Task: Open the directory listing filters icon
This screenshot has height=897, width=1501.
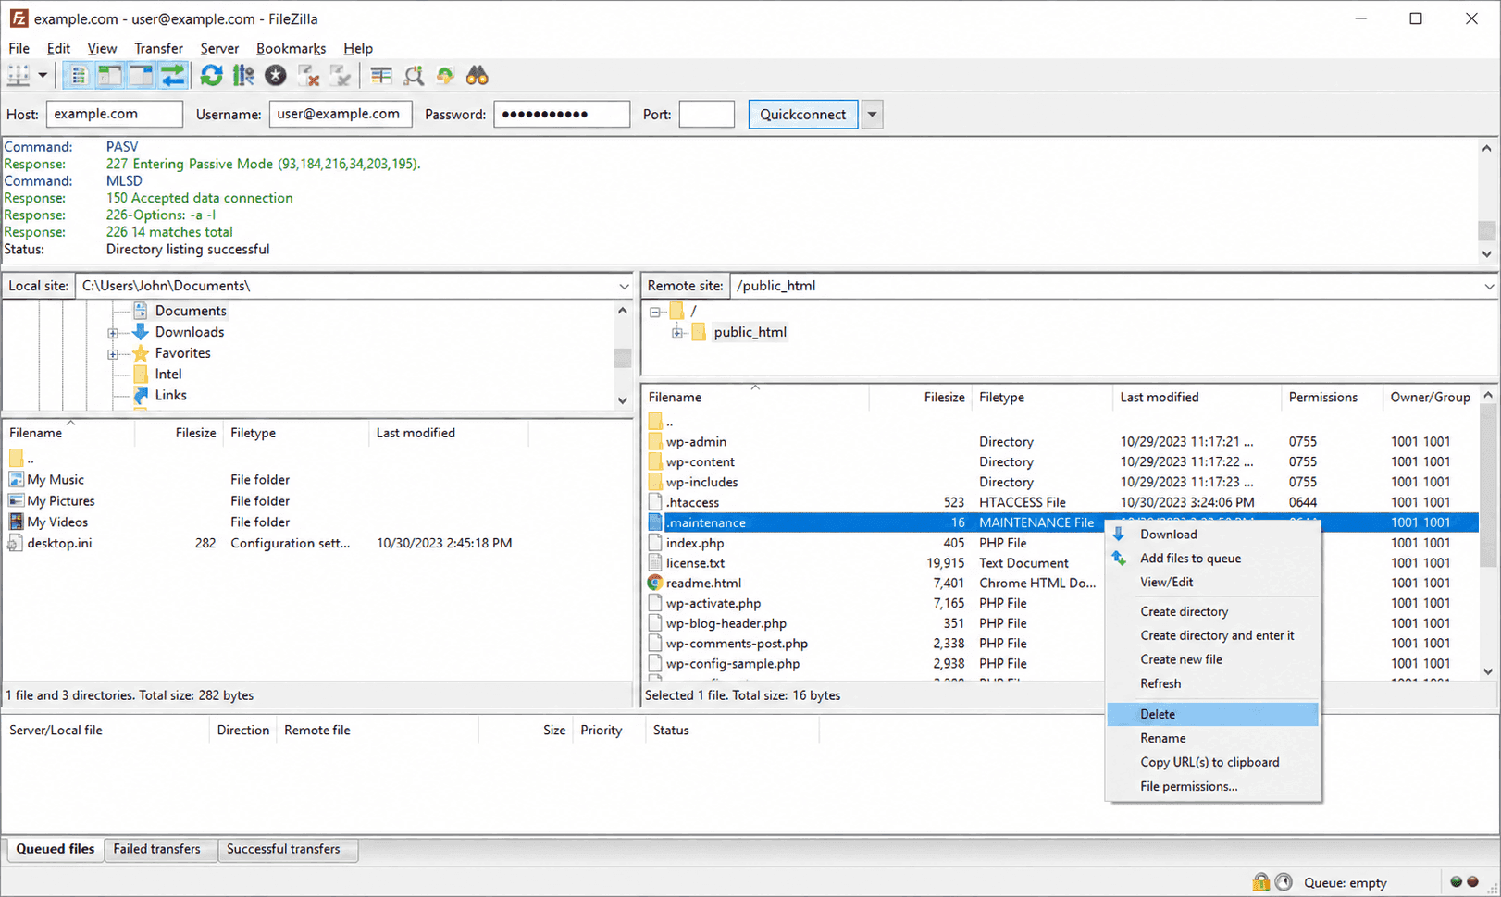Action: point(381,76)
